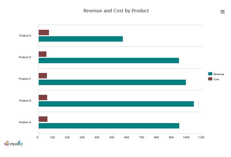Click the Visual BI logo
The height and width of the screenshot is (157, 231).
tap(13, 143)
